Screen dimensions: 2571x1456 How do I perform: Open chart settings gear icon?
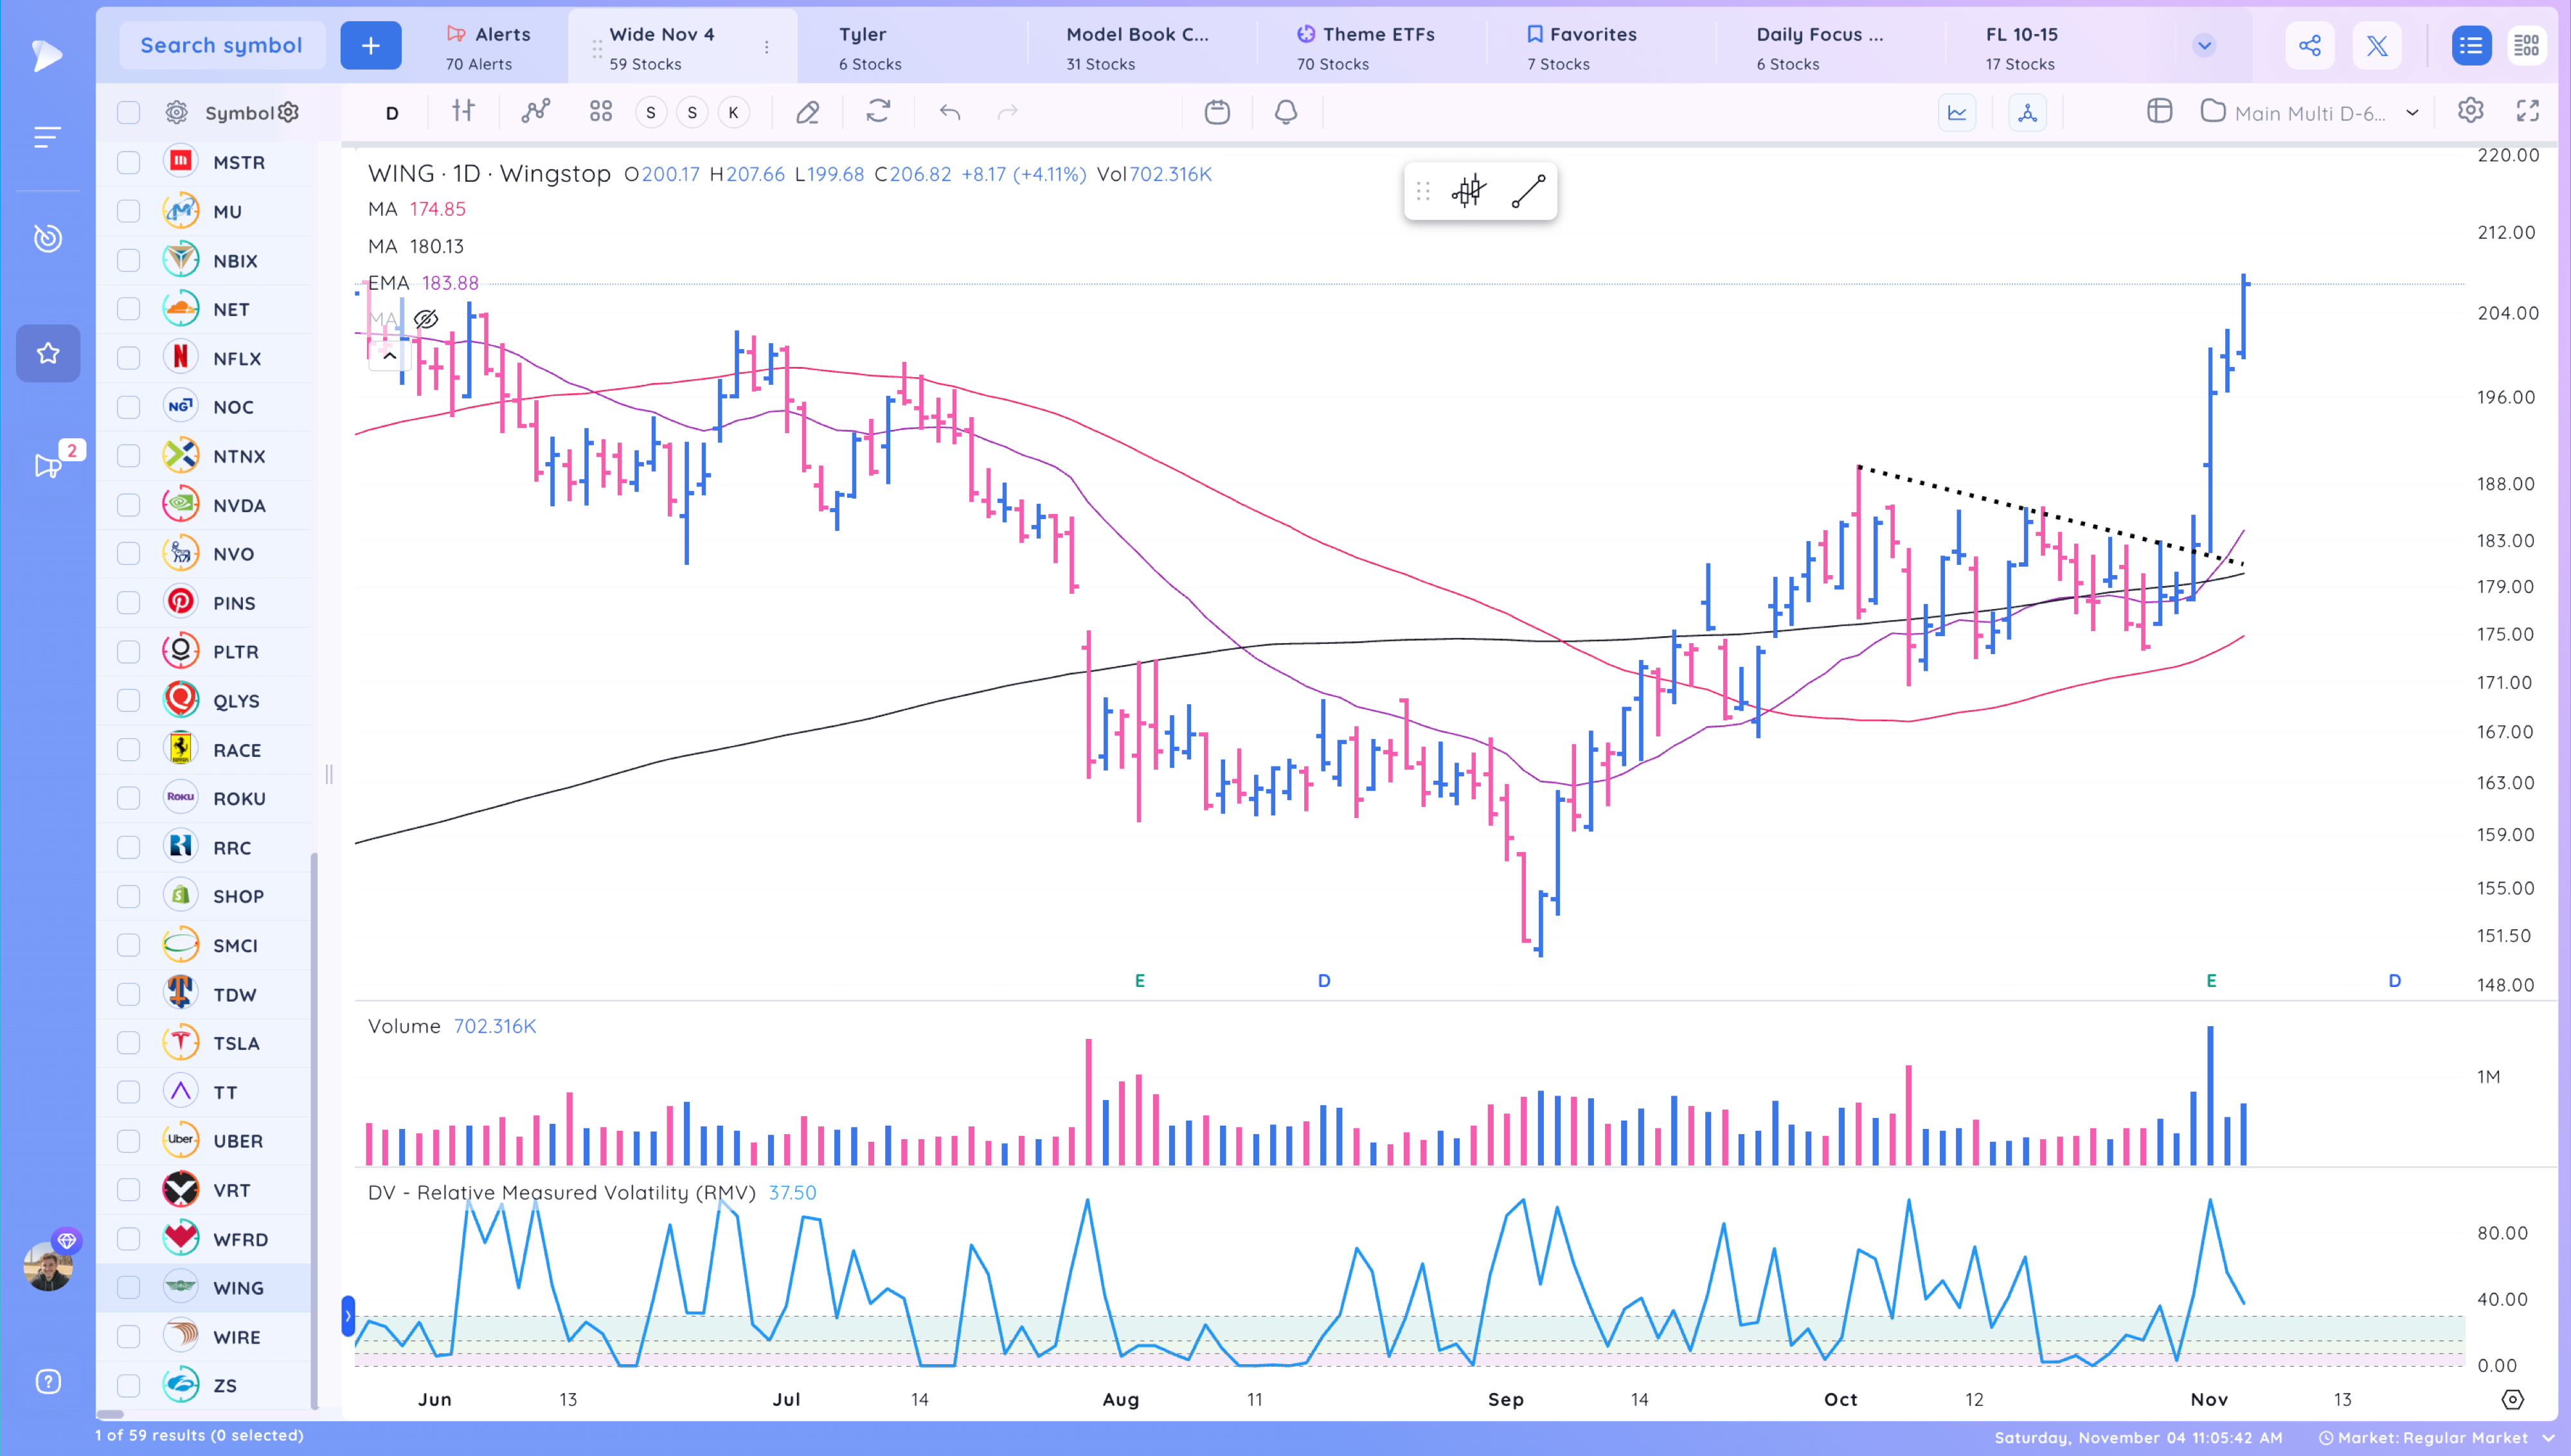(x=2470, y=111)
